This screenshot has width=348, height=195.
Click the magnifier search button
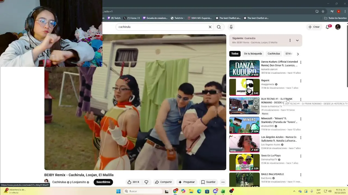219,27
